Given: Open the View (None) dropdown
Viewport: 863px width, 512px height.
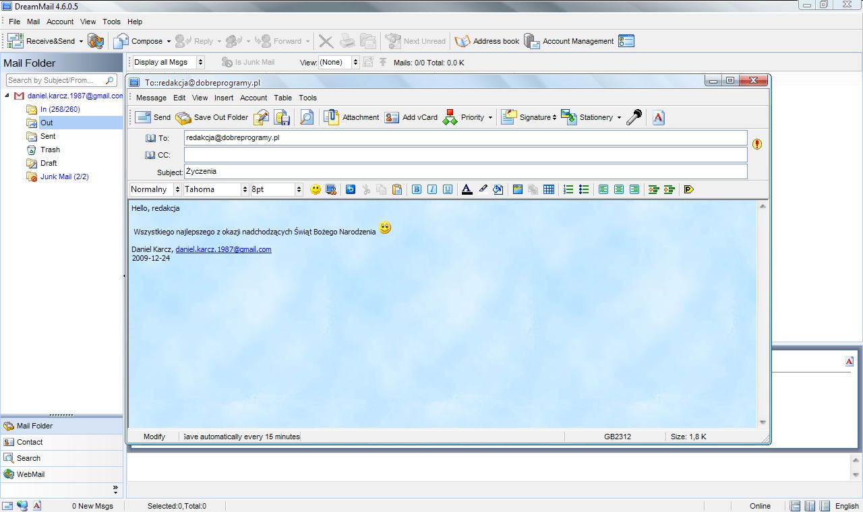Looking at the screenshot, I should (x=357, y=62).
